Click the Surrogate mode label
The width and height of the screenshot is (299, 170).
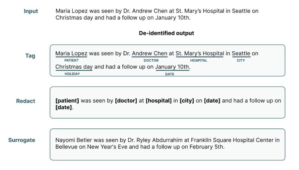click(22, 140)
